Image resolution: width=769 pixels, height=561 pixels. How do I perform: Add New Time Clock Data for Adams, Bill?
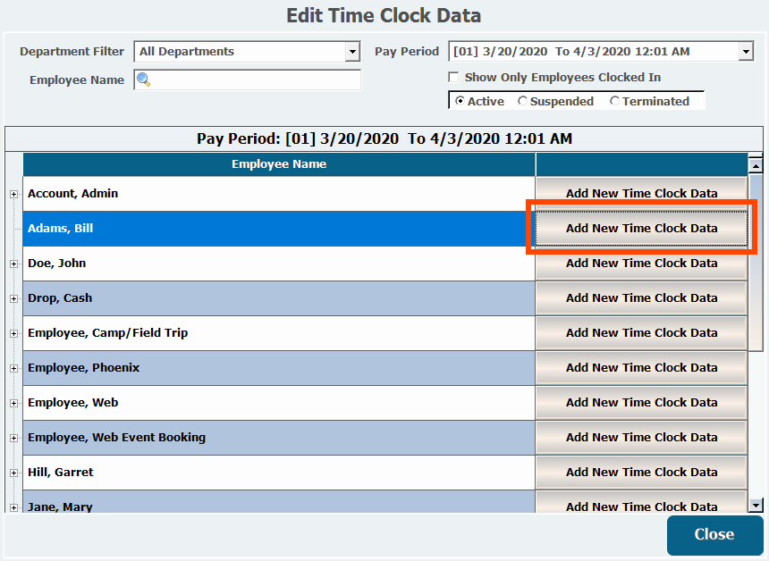(641, 229)
